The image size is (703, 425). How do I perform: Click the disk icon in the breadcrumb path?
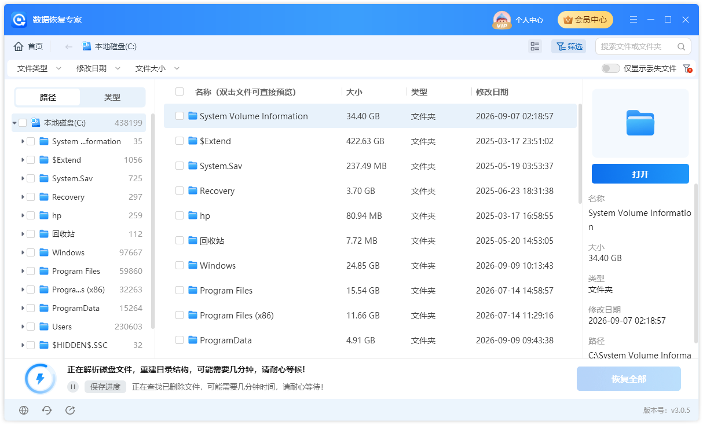[x=87, y=46]
